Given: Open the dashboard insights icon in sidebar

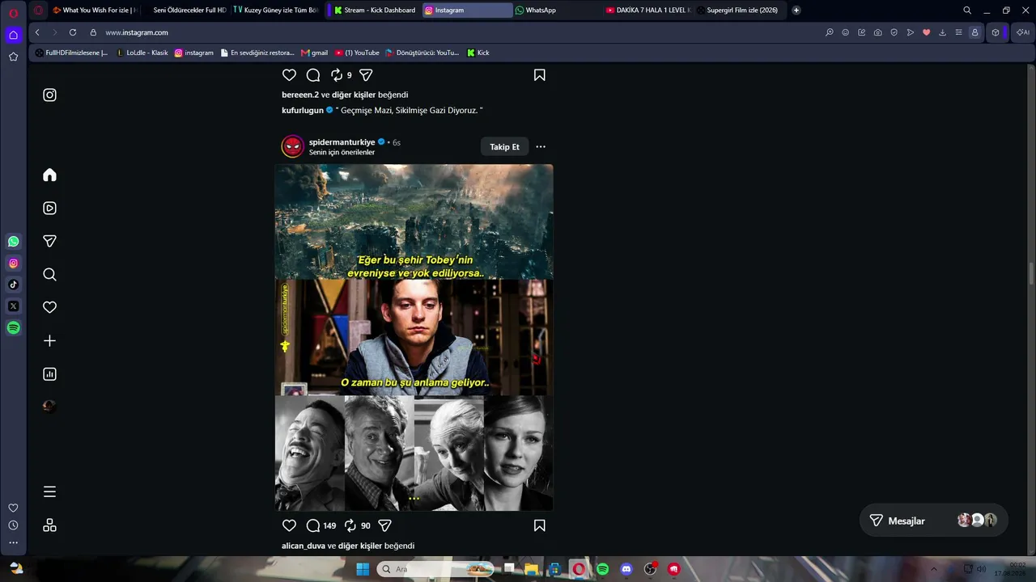Looking at the screenshot, I should 49,373.
